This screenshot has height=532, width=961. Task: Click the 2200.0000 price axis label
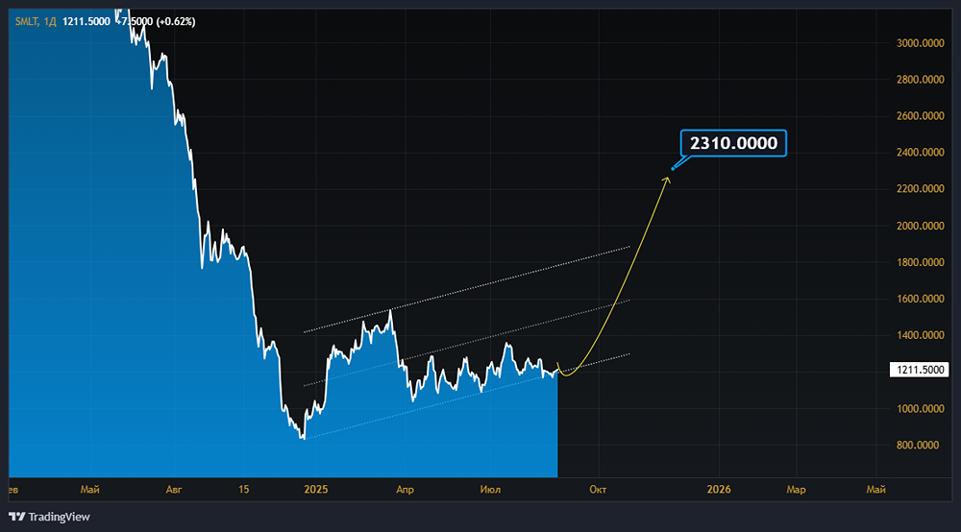(920, 188)
